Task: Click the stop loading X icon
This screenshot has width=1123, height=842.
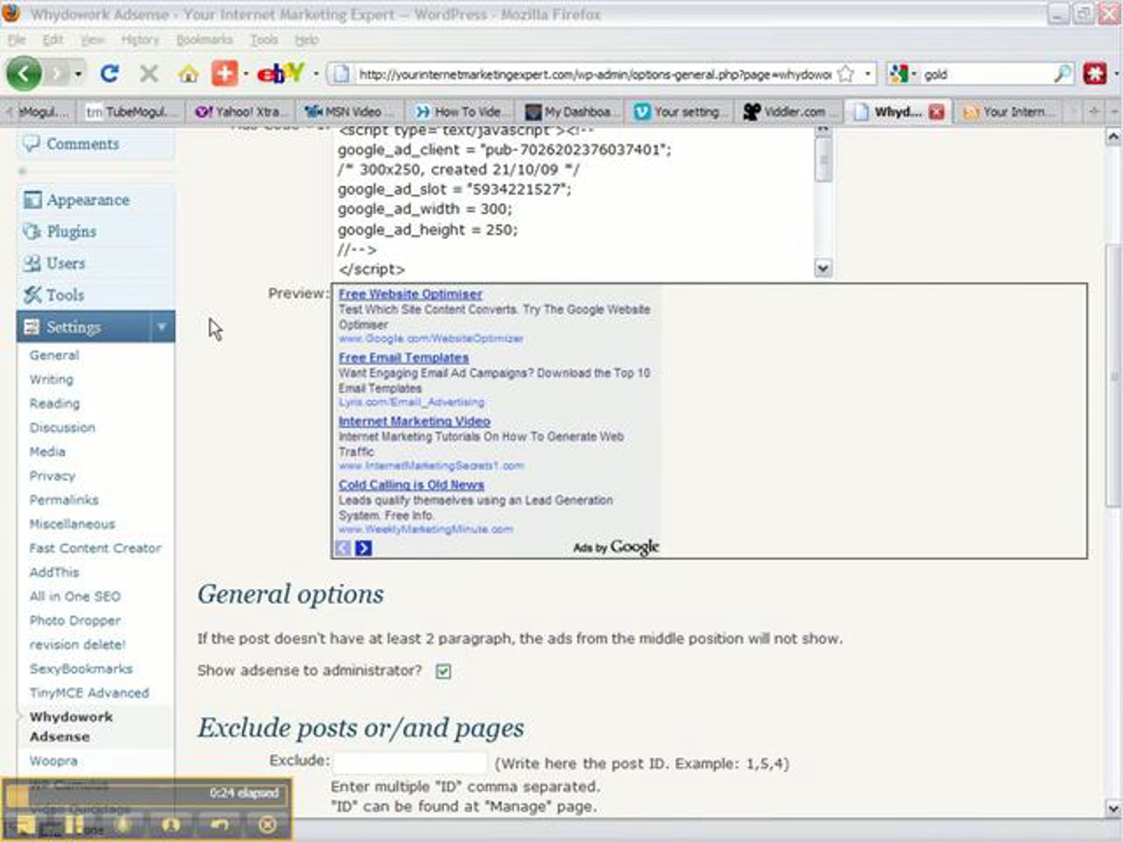Action: (x=149, y=74)
